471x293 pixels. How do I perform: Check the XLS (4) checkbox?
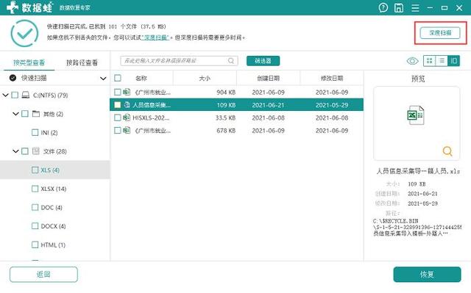tap(35, 170)
